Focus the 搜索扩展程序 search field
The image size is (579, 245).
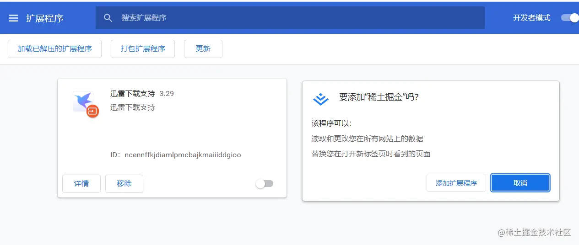(x=290, y=18)
